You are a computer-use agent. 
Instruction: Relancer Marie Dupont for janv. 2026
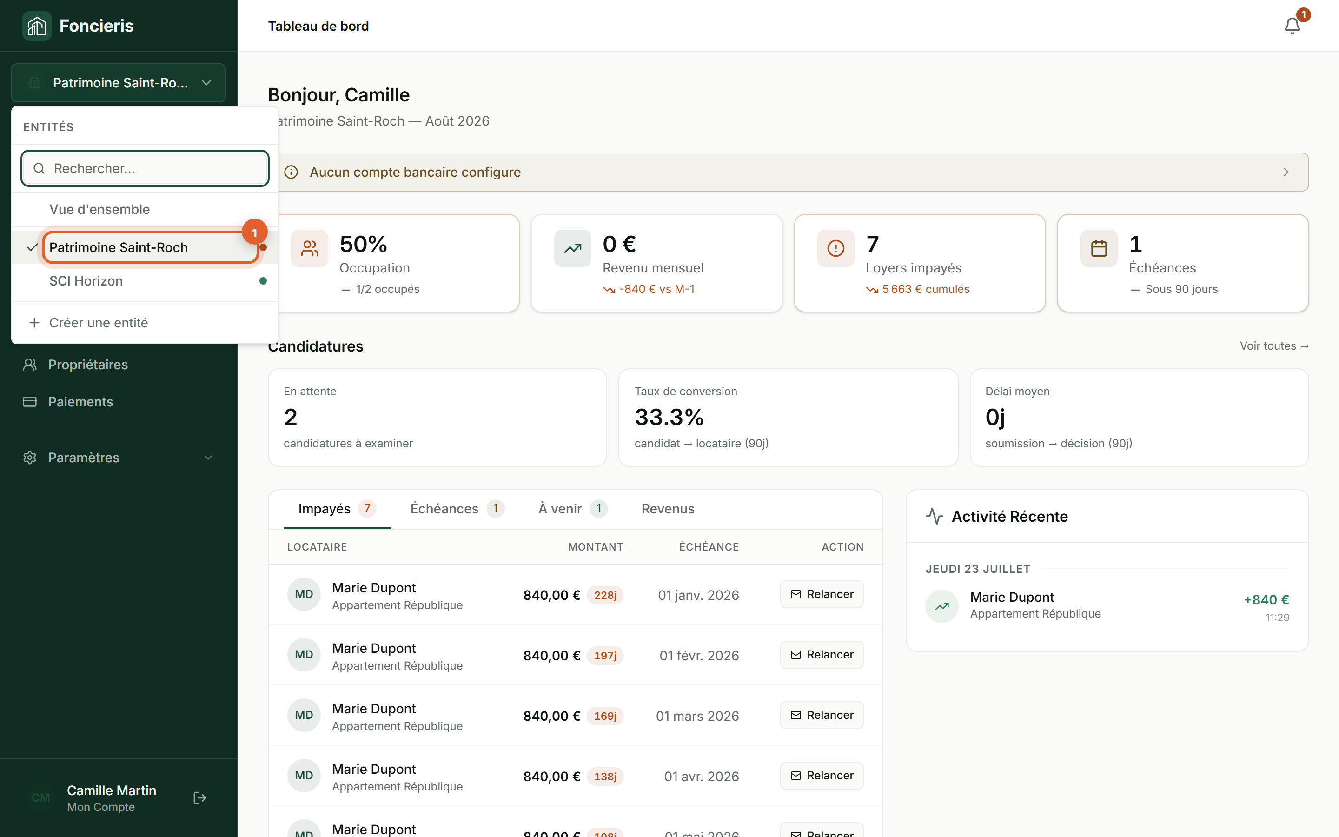[x=822, y=594]
